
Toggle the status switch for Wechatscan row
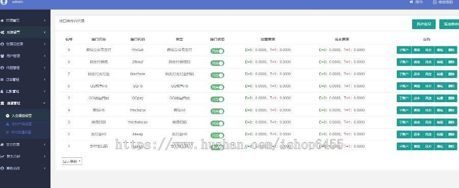click(x=217, y=124)
